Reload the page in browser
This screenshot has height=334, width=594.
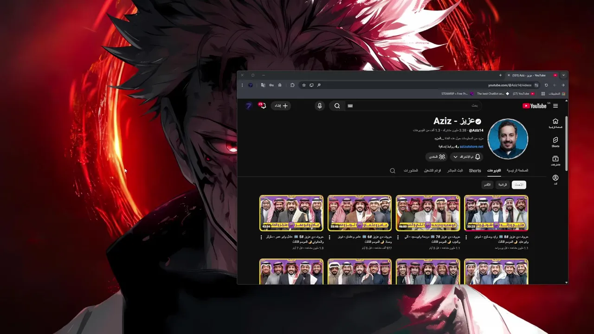click(546, 85)
